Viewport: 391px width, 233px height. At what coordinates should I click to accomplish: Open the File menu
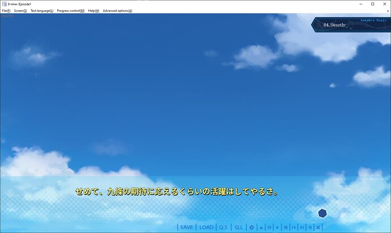pos(6,11)
